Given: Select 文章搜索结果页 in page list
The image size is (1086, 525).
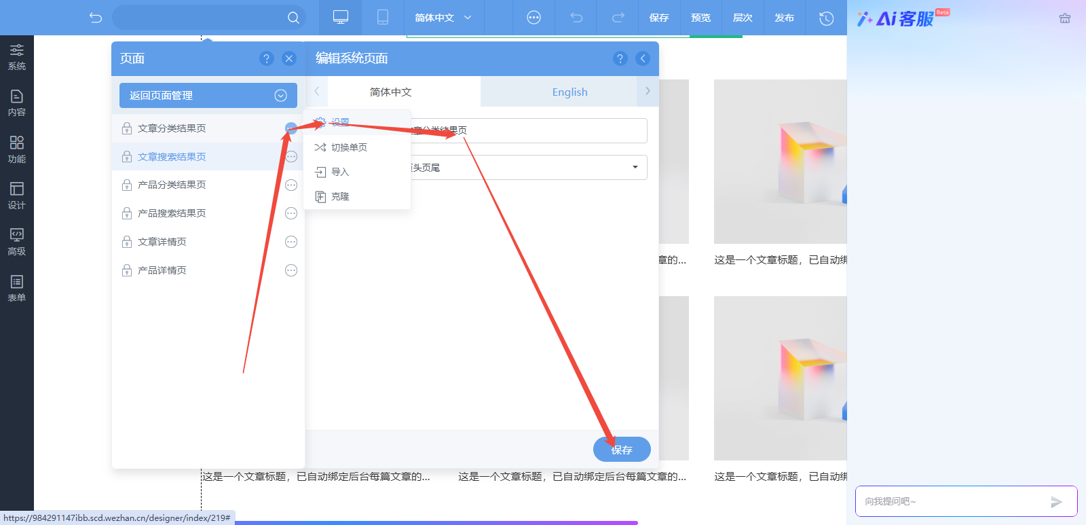Looking at the screenshot, I should pyautogui.click(x=172, y=157).
